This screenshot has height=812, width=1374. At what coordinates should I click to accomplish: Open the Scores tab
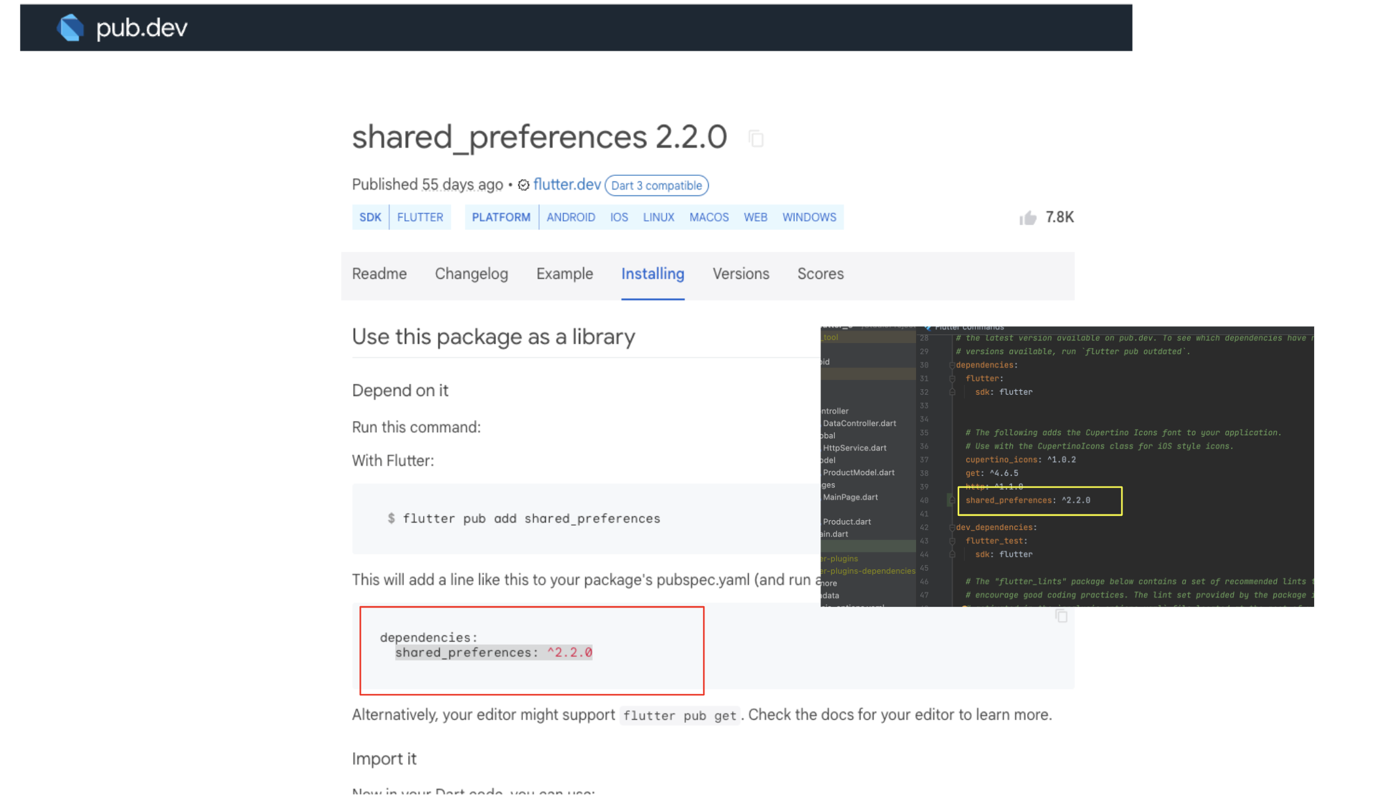point(820,274)
